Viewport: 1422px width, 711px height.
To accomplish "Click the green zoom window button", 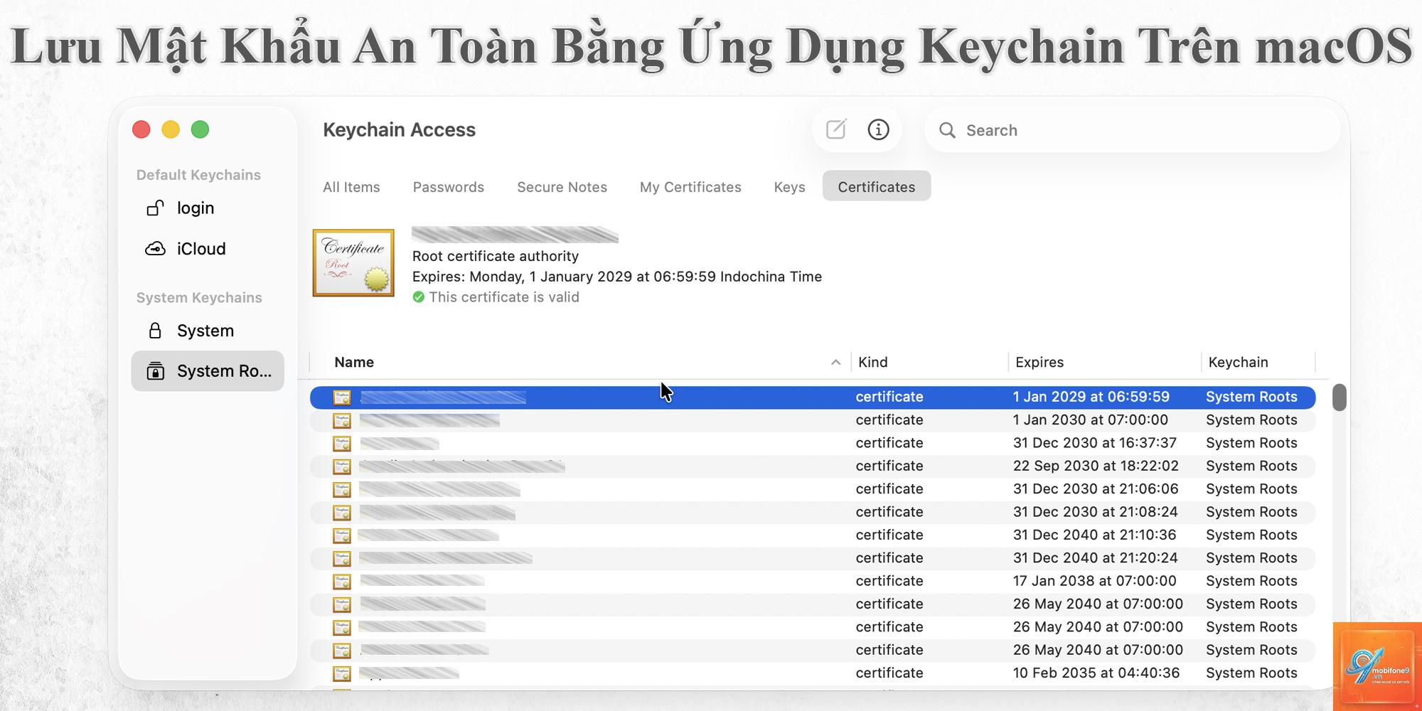I will (x=201, y=129).
